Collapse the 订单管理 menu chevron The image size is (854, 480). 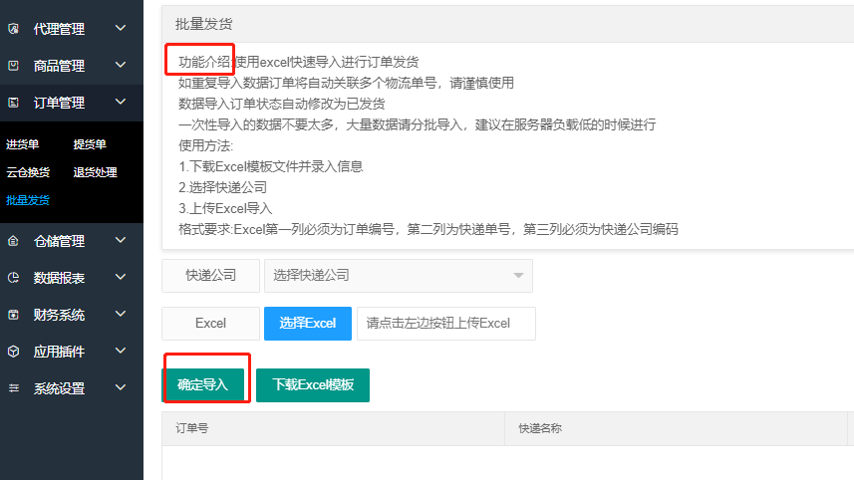(x=121, y=103)
